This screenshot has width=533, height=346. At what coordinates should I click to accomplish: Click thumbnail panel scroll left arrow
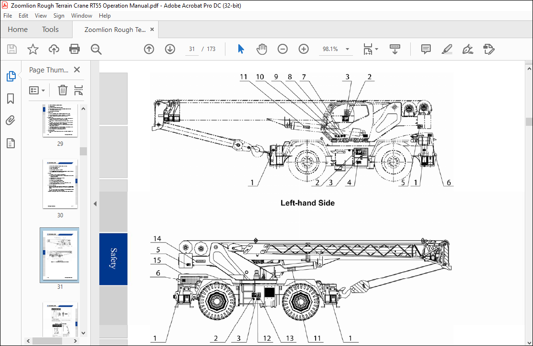click(28, 341)
